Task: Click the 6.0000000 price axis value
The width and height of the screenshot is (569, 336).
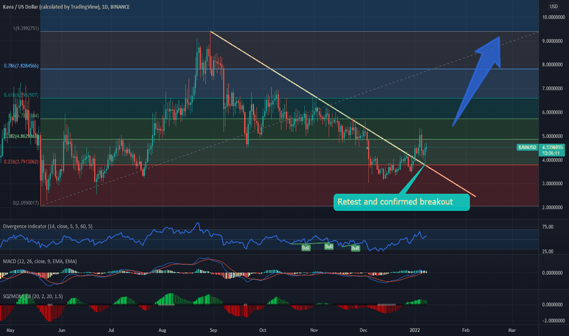Action: point(553,112)
